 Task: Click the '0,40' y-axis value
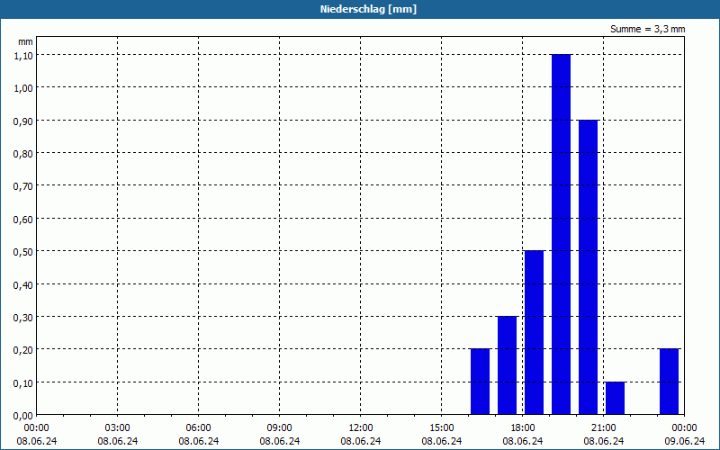(23, 285)
